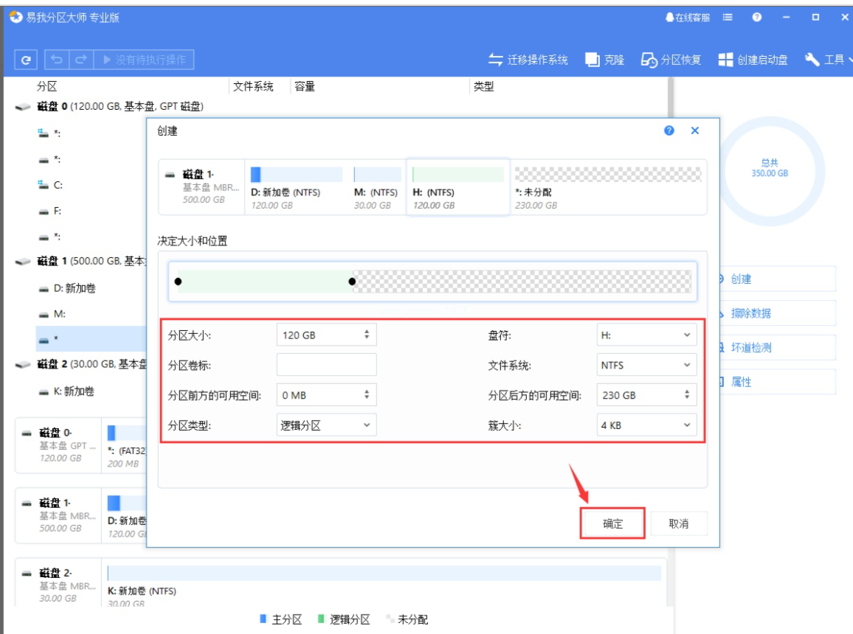Open the 盘符 drive letter dropdown

point(646,335)
